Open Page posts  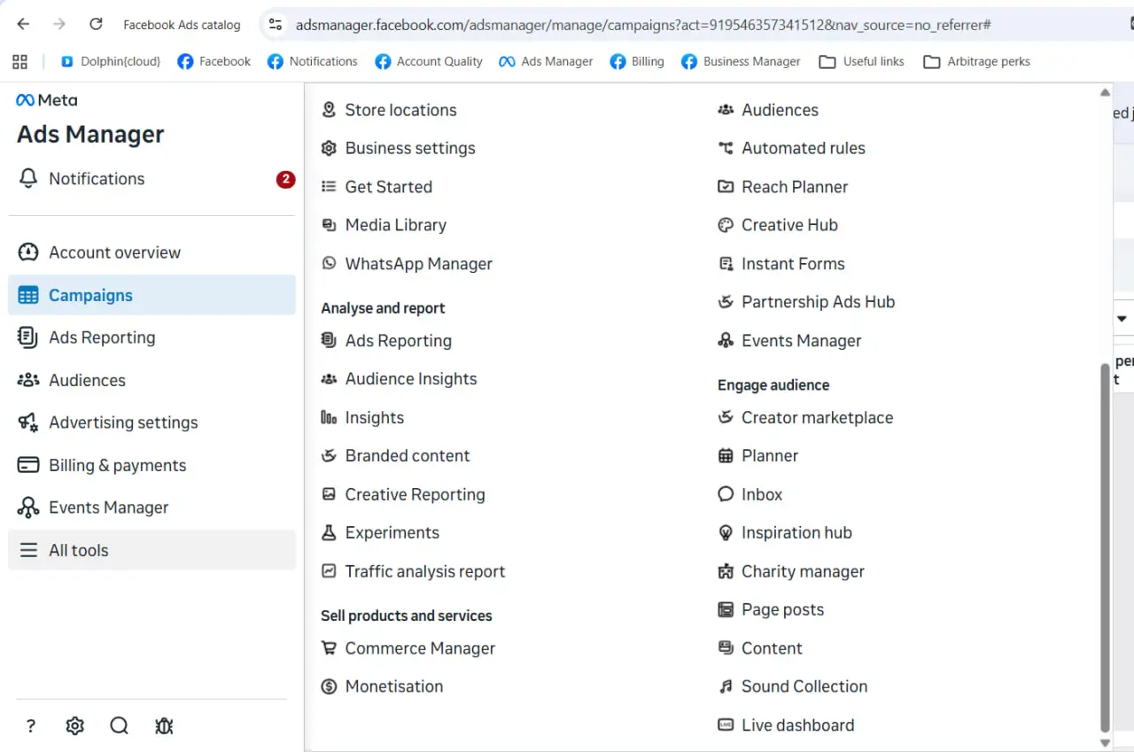(782, 609)
